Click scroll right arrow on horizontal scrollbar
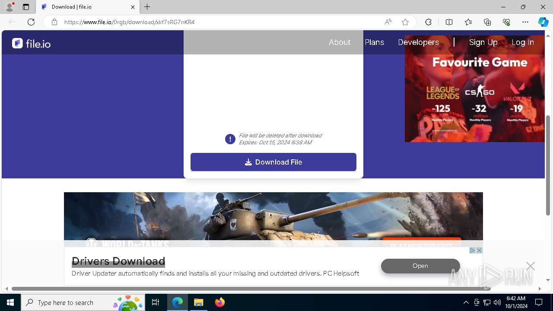This screenshot has width=553, height=311. (540, 289)
